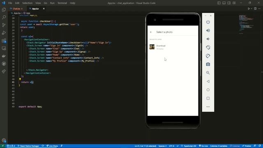
Task: Tap the back arrow in Select a photo
Action: pos(151,32)
